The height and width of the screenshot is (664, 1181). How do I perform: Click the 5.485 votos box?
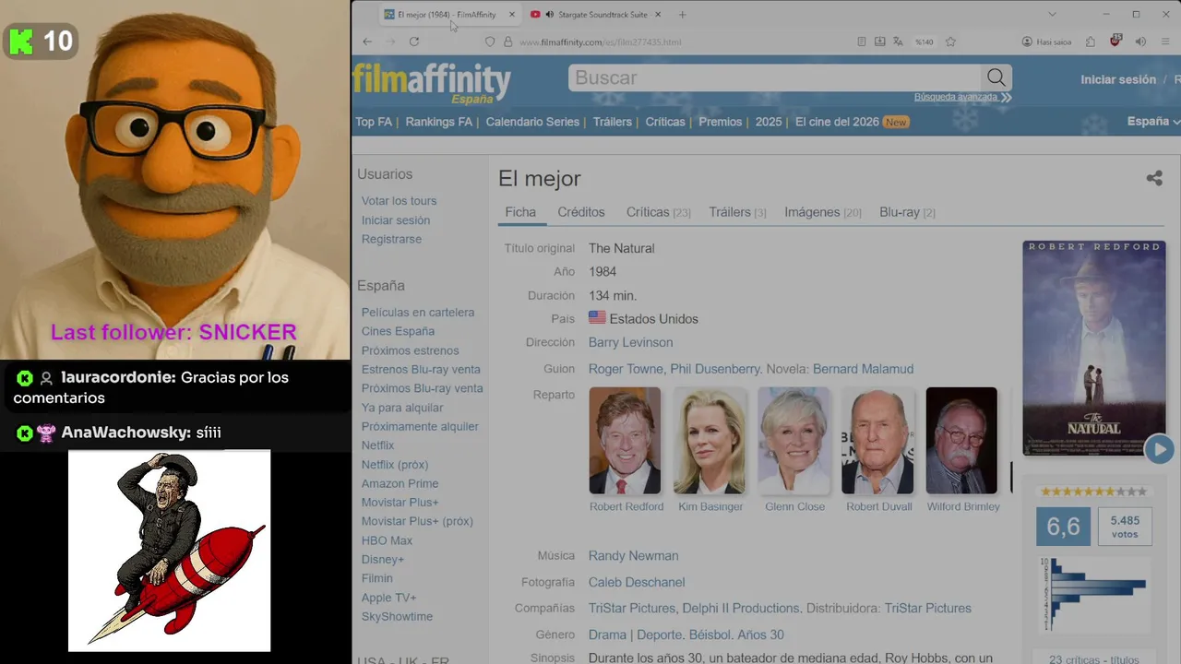coord(1125,527)
